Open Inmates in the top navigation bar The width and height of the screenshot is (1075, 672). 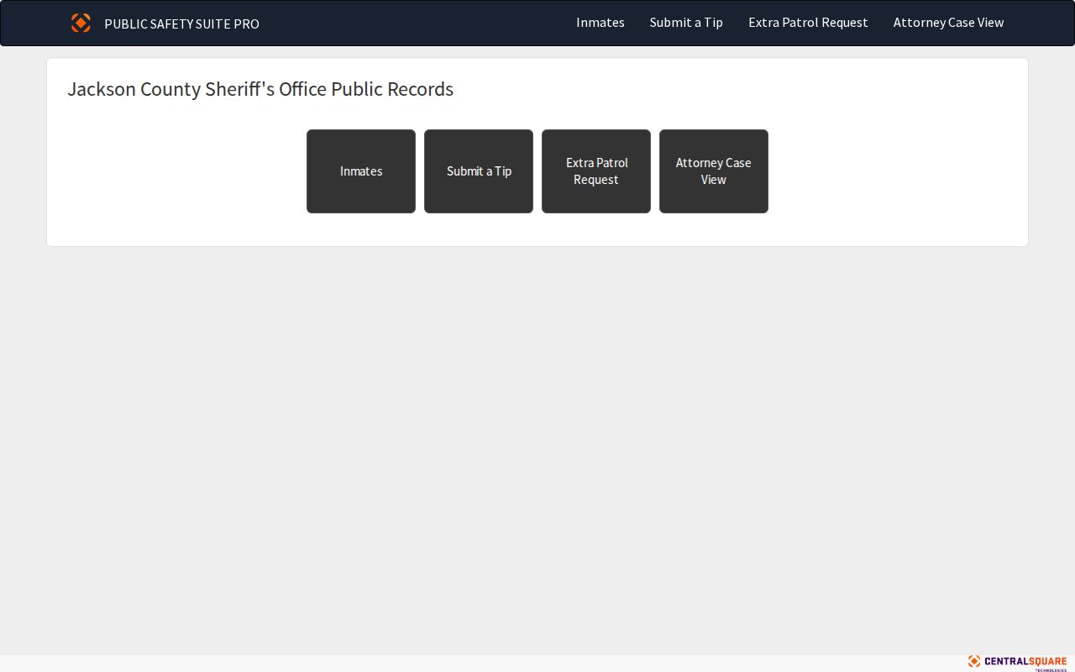tap(600, 23)
